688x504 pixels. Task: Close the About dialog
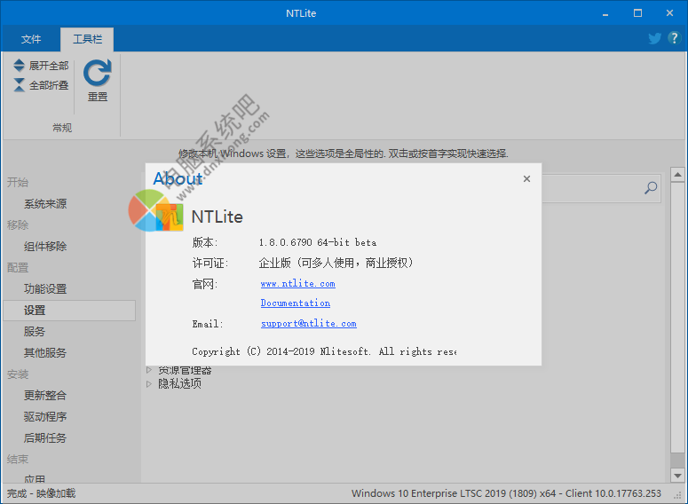527,178
